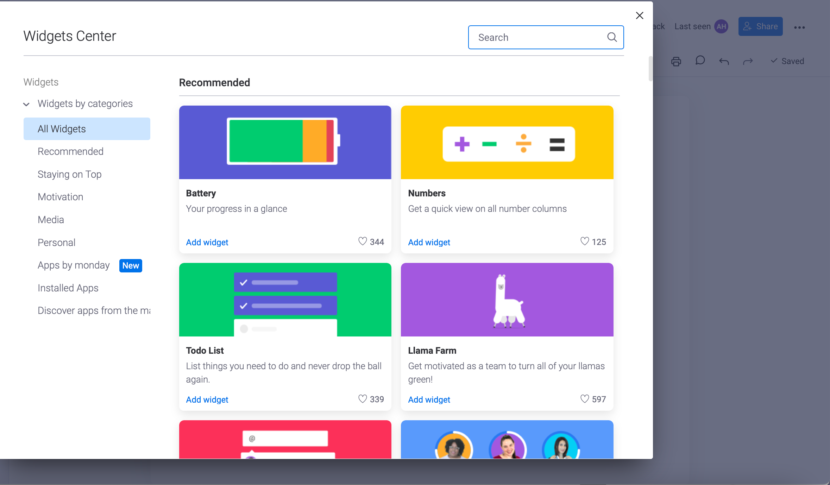Add the Todo List widget
This screenshot has width=830, height=485.
[x=207, y=399]
